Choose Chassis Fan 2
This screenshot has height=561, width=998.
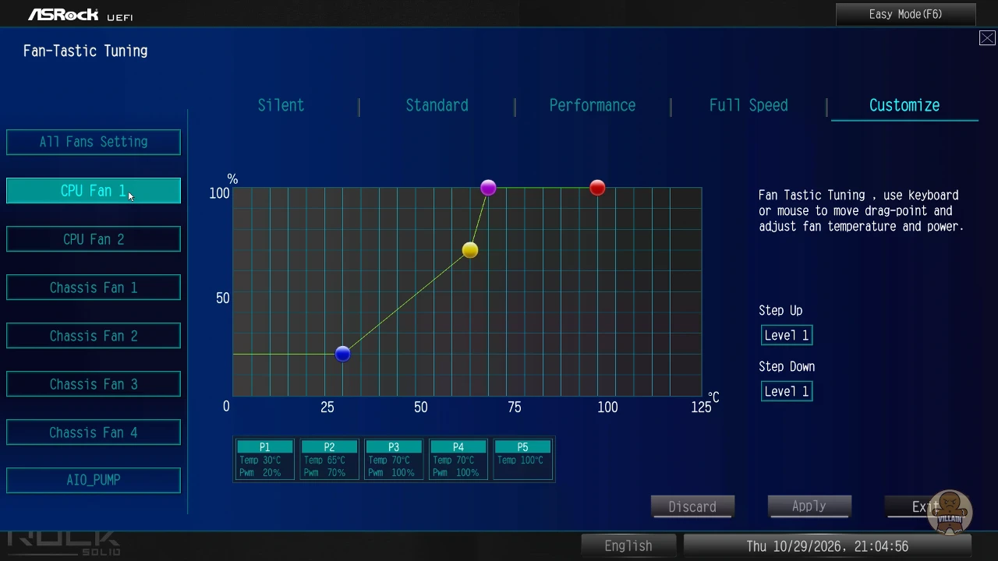[x=94, y=336]
